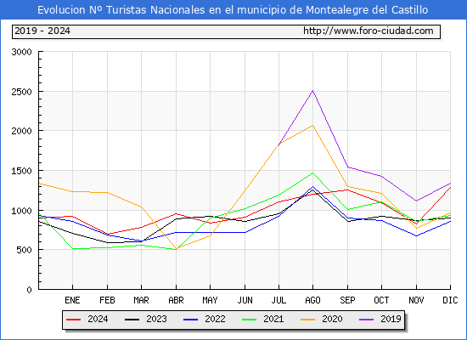Select the 2019 legend label
Image resolution: width=467 pixels, height=340 pixels.
pyautogui.click(x=391, y=319)
